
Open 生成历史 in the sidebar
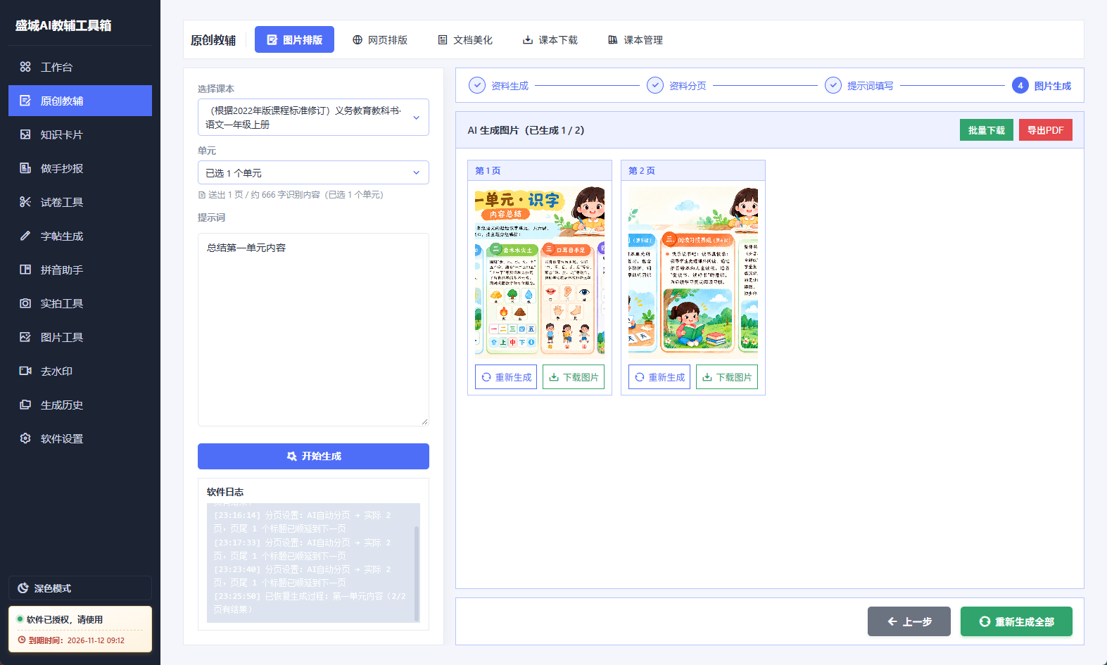pyautogui.click(x=80, y=405)
